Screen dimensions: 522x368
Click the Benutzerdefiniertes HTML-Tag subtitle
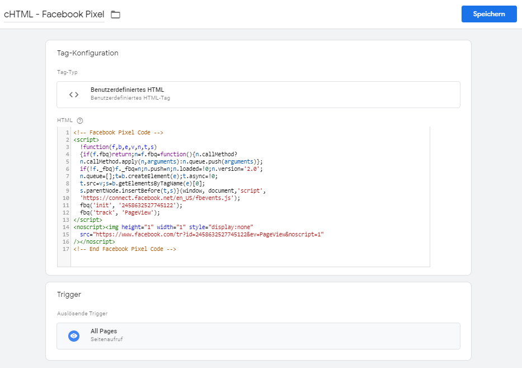coord(130,98)
